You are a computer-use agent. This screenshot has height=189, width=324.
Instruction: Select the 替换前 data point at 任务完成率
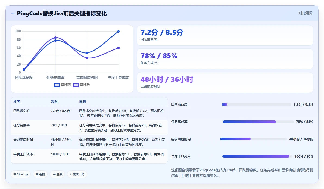55,41
